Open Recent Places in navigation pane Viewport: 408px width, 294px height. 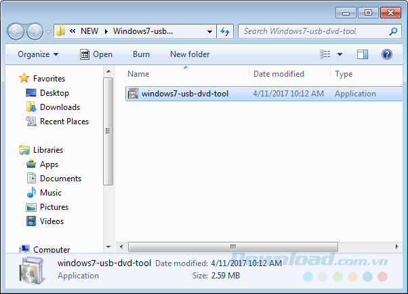coord(64,122)
